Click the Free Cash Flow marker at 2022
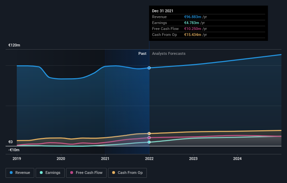Viewport: 287px width, 183px height. [x=149, y=138]
